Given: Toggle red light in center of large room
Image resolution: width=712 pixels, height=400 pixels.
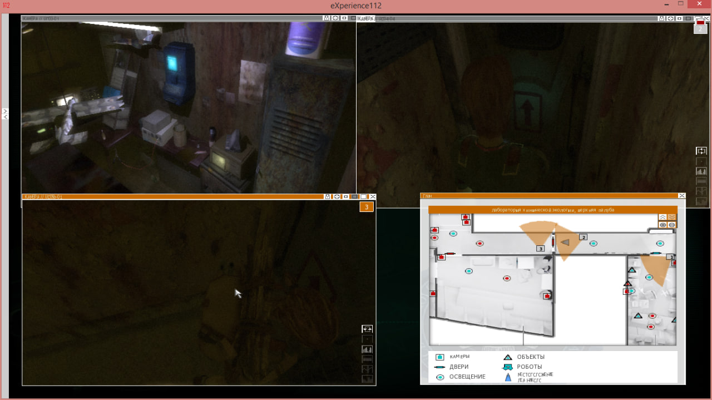Looking at the screenshot, I should 507,278.
